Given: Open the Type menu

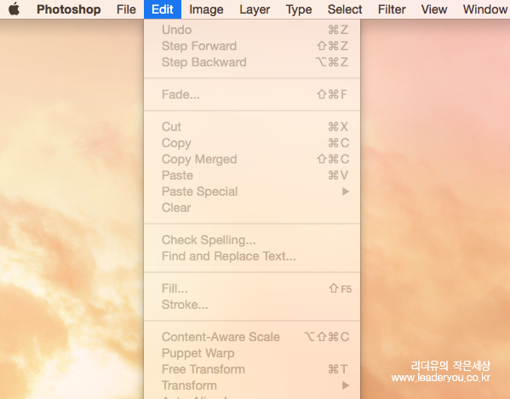Looking at the screenshot, I should (299, 9).
